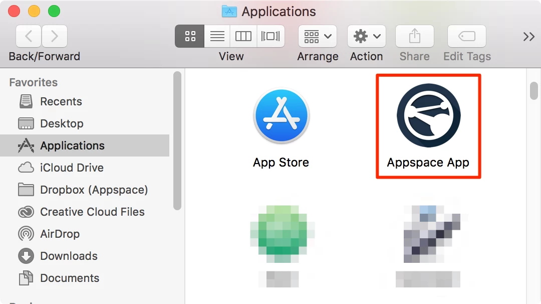The image size is (541, 304).
Task: Click the Share toolbar button
Action: [414, 36]
